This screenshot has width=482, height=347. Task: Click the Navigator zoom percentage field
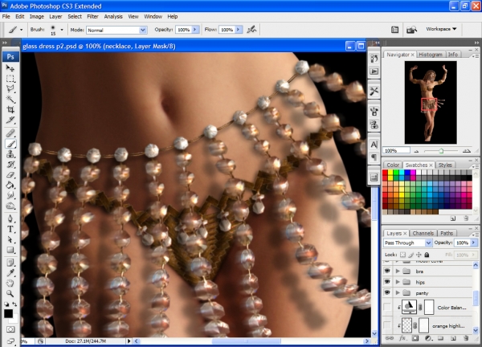coord(396,150)
